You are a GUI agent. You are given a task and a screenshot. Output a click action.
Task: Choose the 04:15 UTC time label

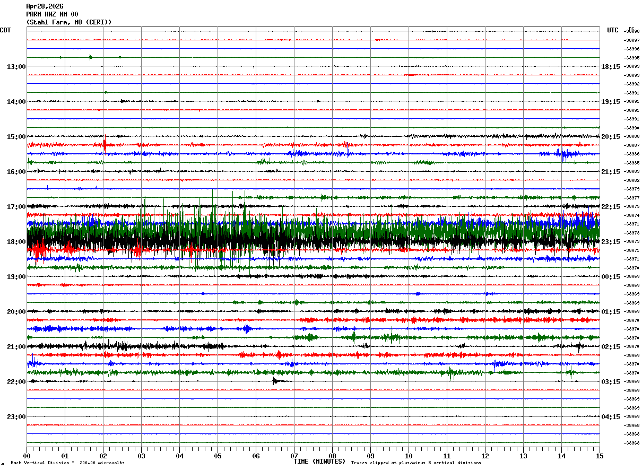pos(611,417)
